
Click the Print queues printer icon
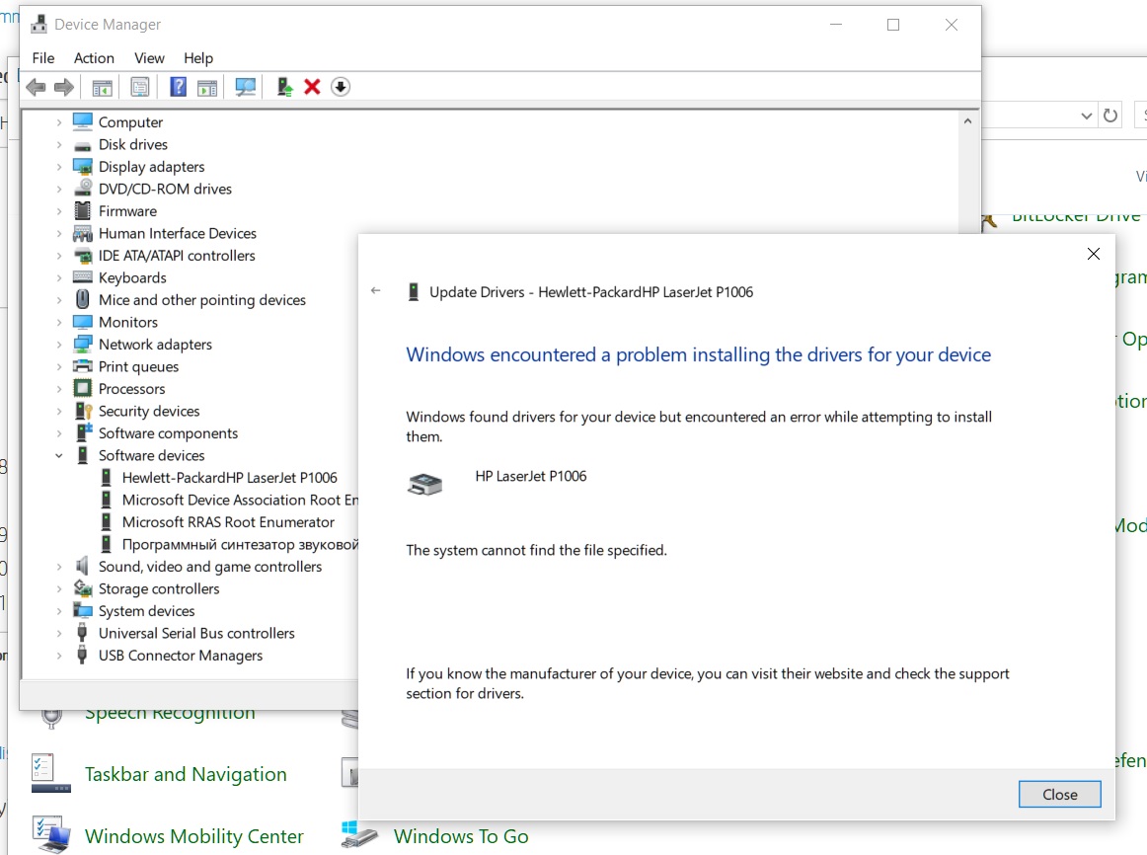click(83, 366)
